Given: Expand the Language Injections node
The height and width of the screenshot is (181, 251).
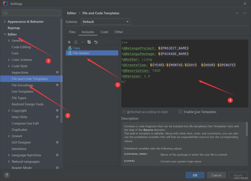Looking at the screenshot, I should coord(9,155).
